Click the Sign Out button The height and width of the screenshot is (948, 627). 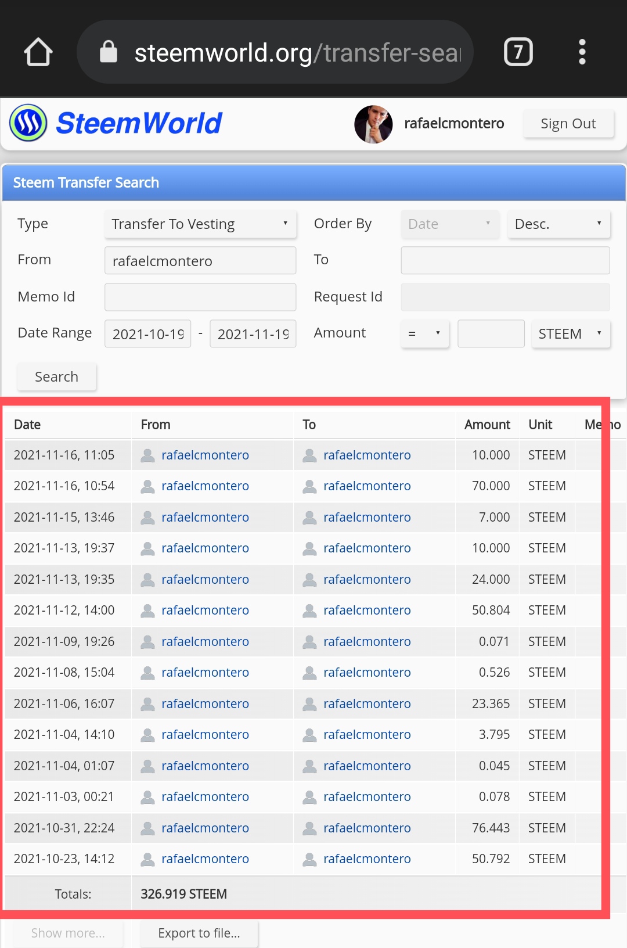click(x=568, y=124)
